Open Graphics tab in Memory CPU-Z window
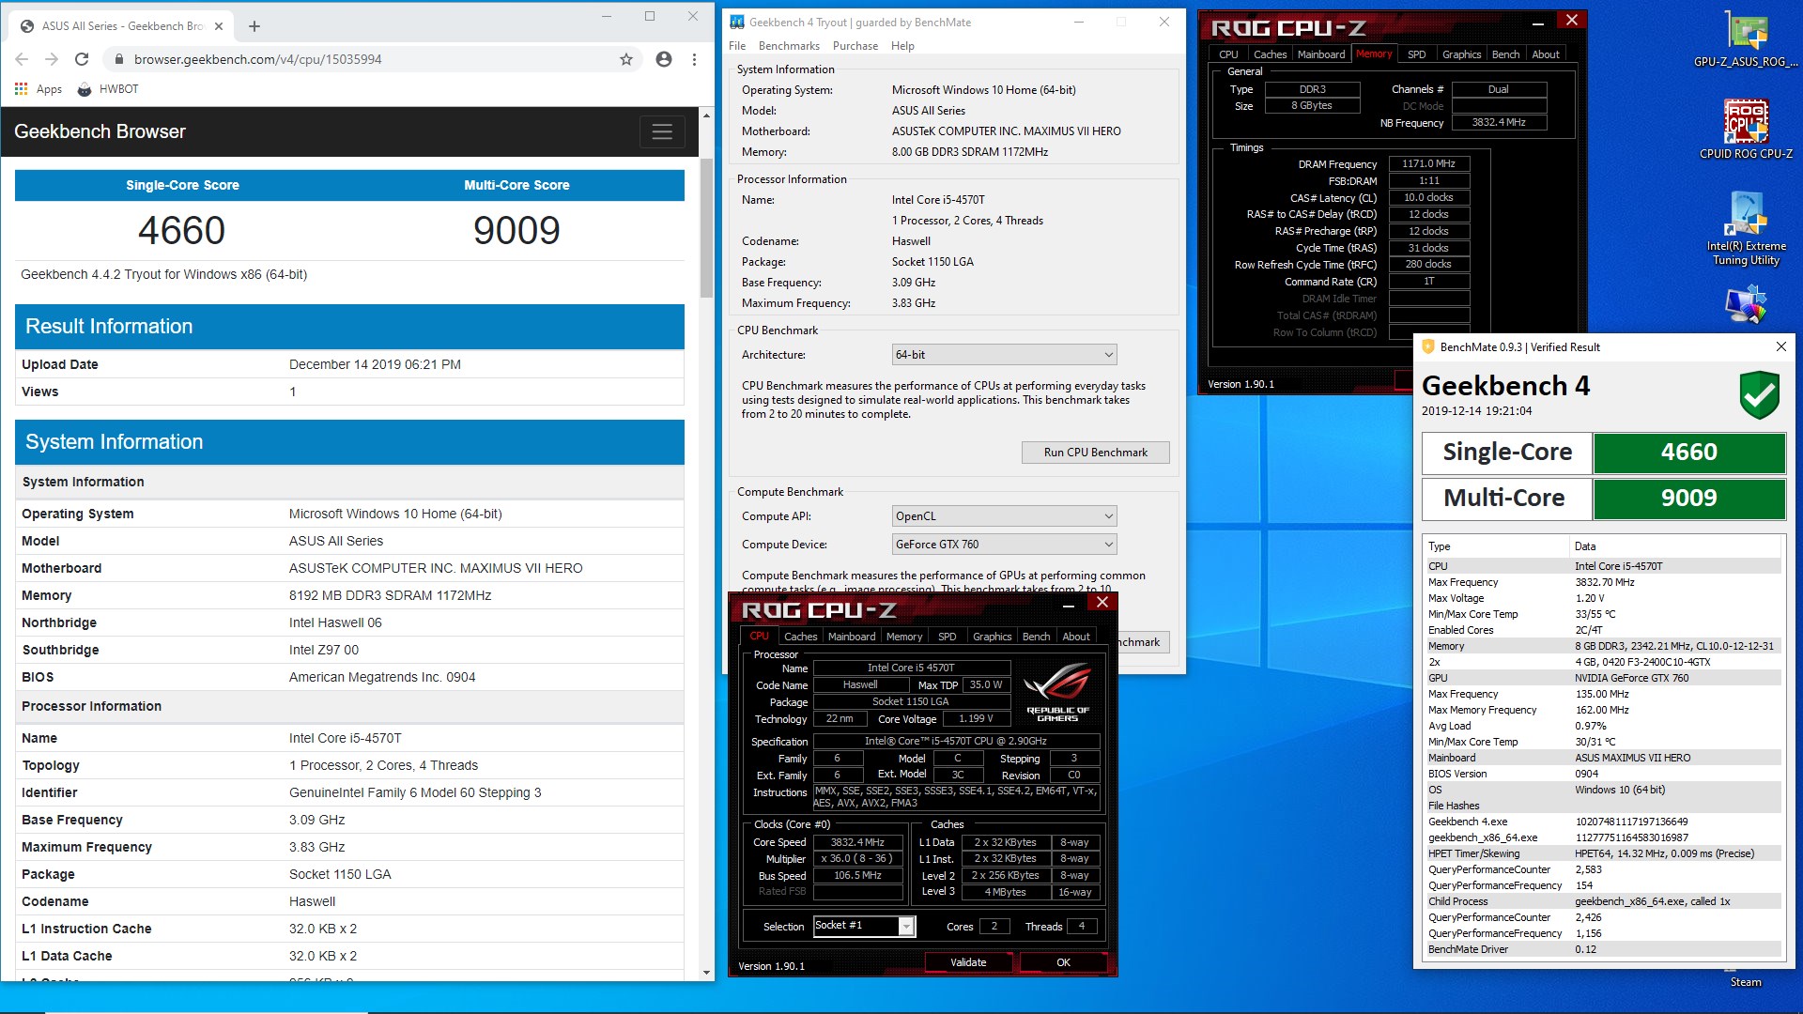The height and width of the screenshot is (1014, 1803). 1461,54
